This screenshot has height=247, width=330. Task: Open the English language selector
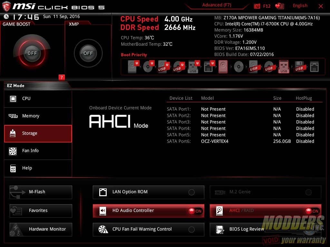click(300, 5)
